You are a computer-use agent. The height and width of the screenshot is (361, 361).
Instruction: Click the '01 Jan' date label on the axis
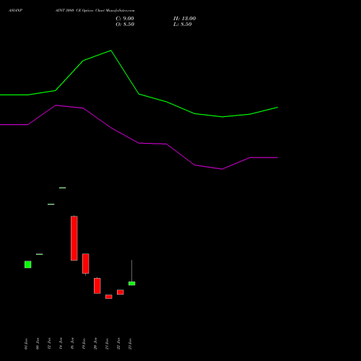26,344
